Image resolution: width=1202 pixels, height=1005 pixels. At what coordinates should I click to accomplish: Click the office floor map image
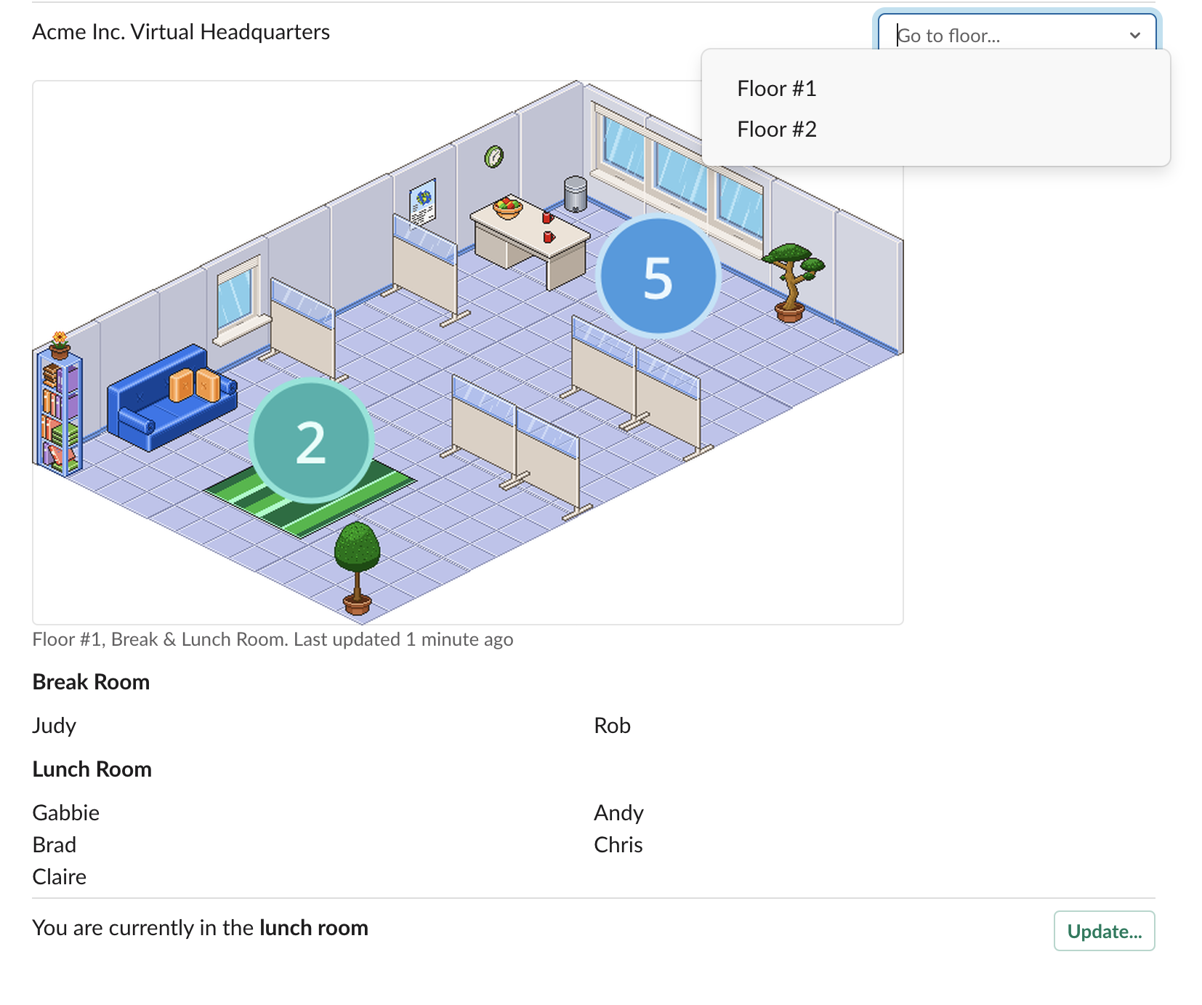point(468,353)
